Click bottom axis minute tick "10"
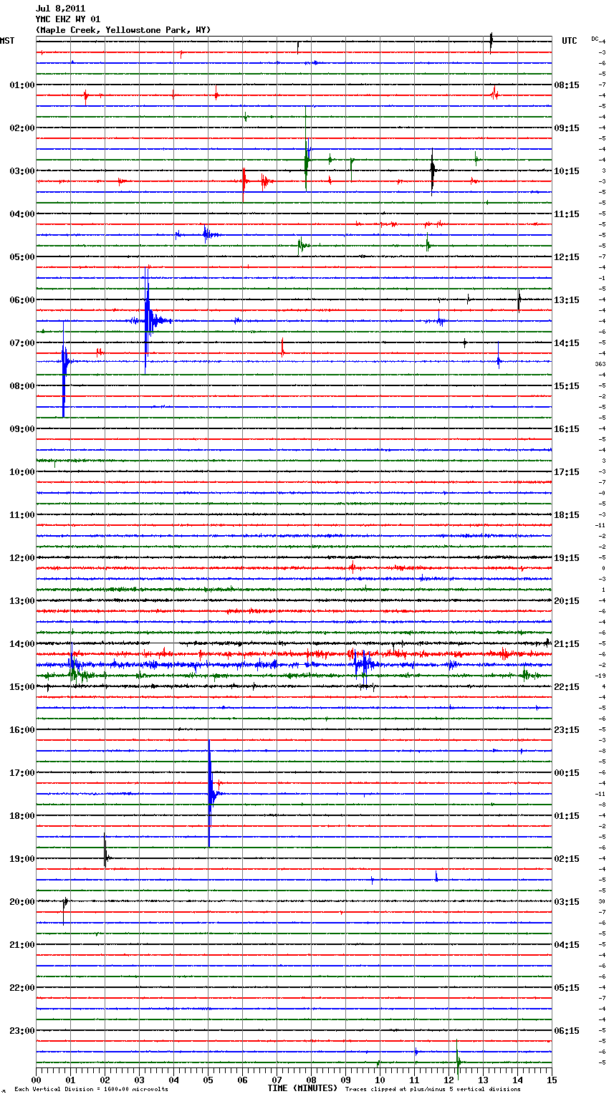This screenshot has height=1099, width=609. [x=380, y=1080]
